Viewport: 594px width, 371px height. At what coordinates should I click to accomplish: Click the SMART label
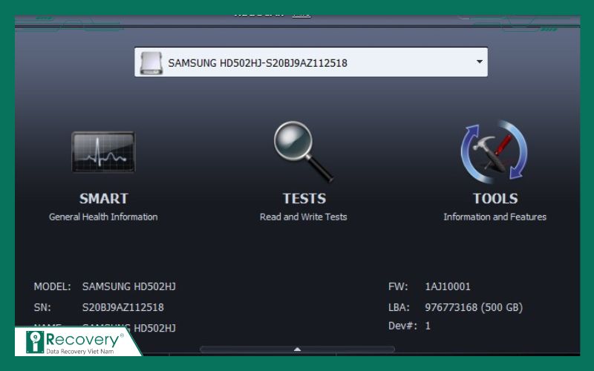104,198
